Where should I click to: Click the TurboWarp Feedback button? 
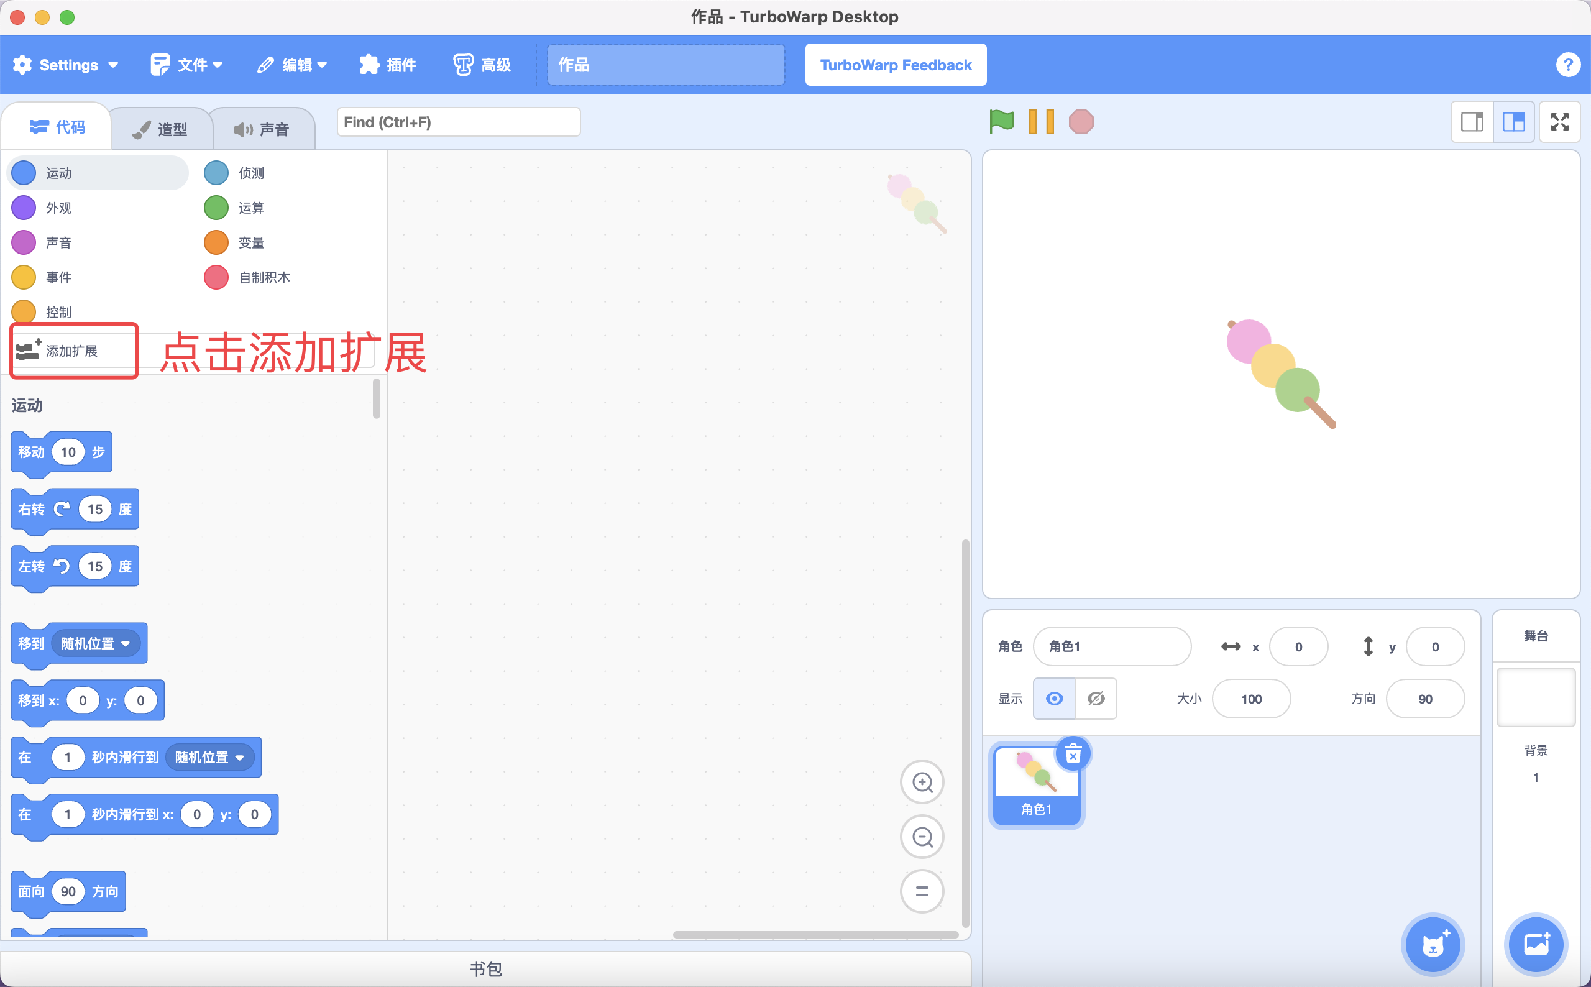coord(895,65)
